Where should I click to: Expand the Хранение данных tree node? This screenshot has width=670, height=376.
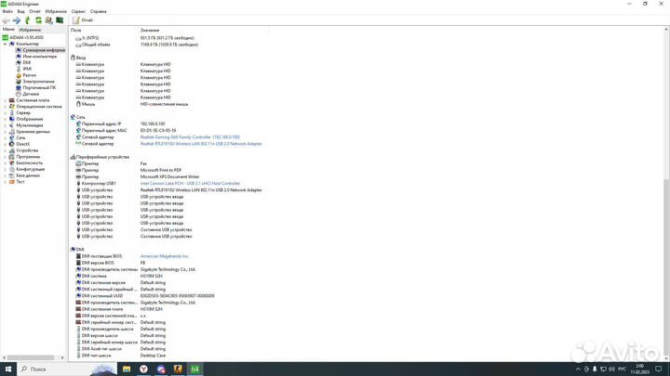[x=4, y=132]
